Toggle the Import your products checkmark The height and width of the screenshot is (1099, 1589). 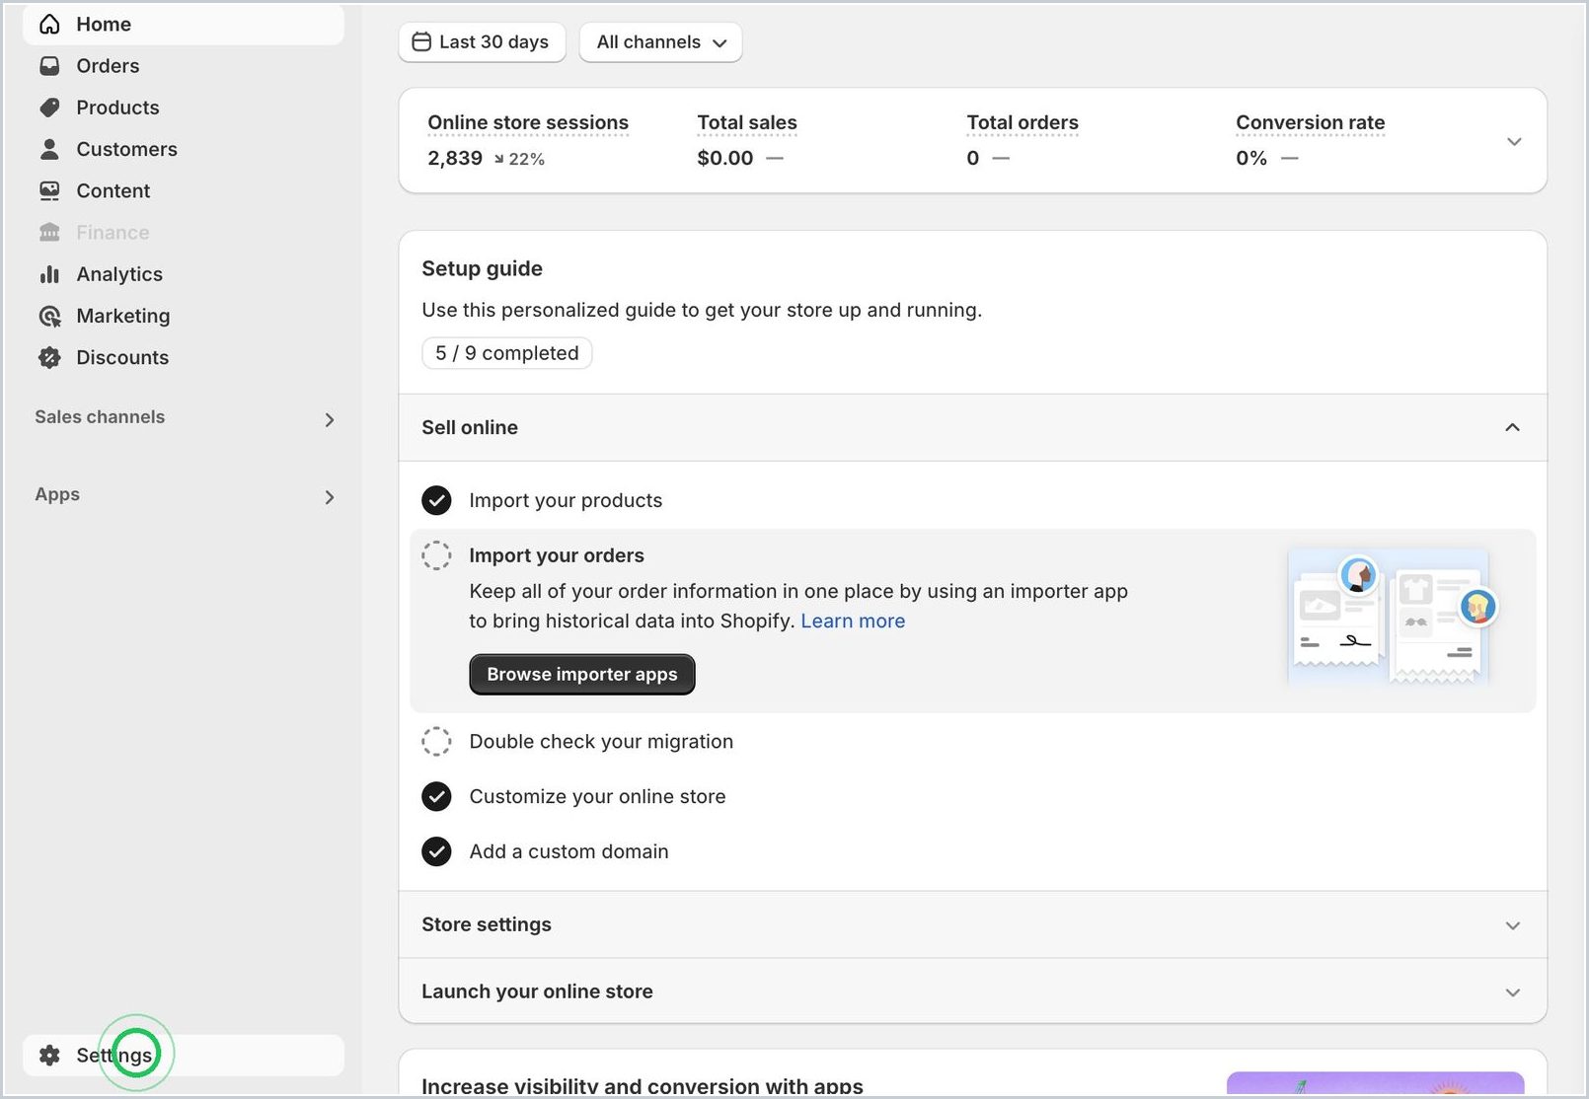point(436,500)
